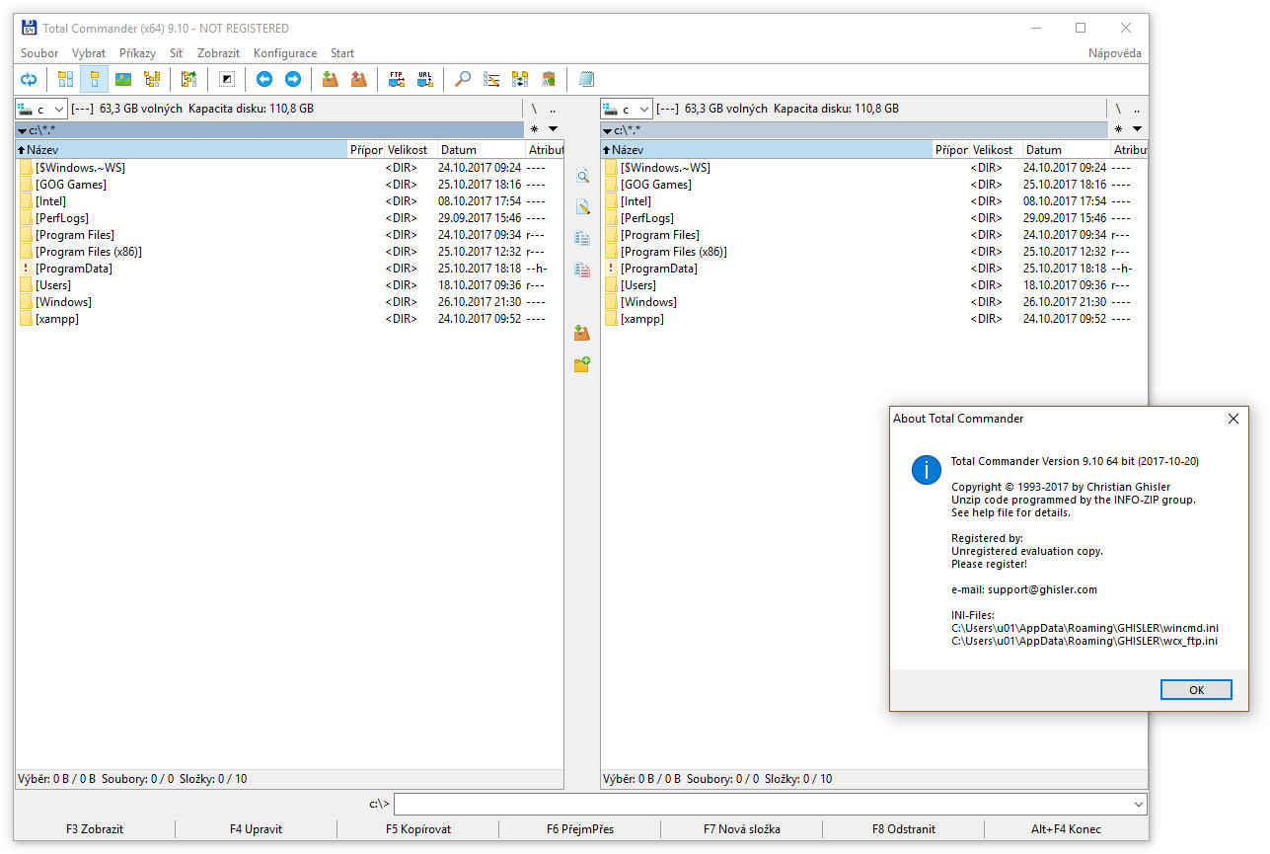Select the full details view toolbar icon

(x=95, y=79)
